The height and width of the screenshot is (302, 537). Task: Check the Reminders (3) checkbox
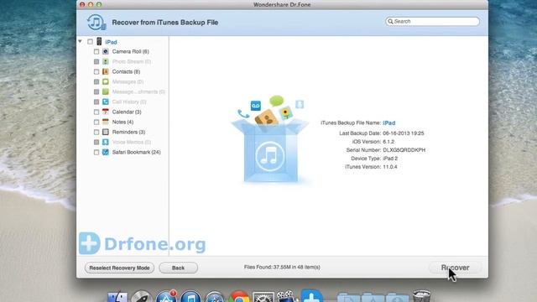tap(96, 133)
